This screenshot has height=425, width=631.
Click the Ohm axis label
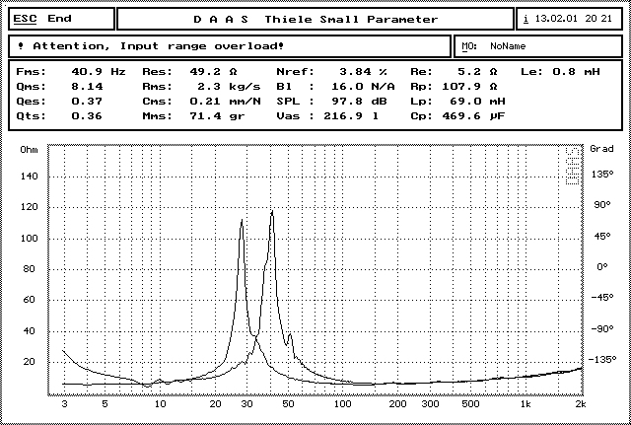[29, 149]
